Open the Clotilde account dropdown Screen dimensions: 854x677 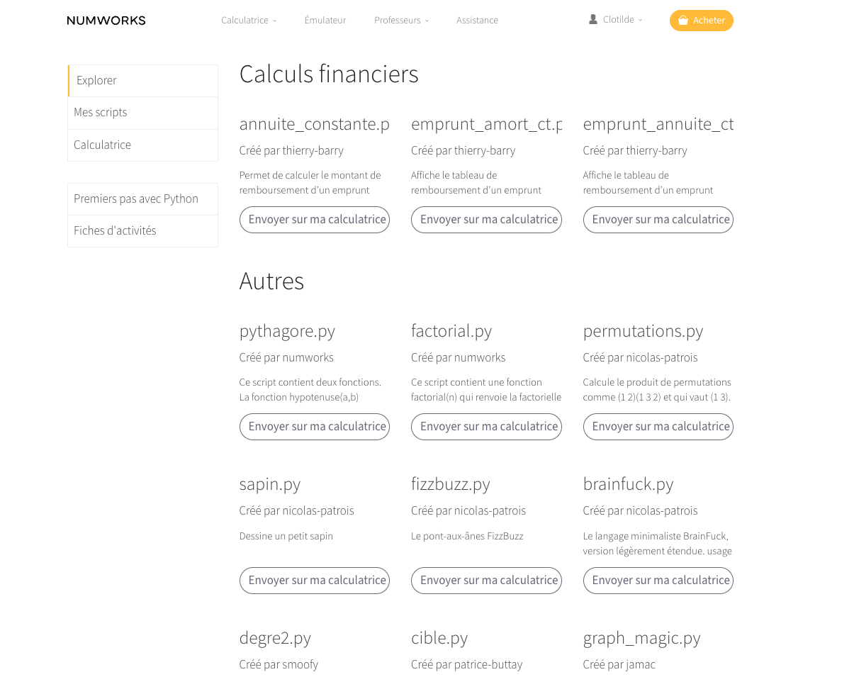(x=622, y=20)
